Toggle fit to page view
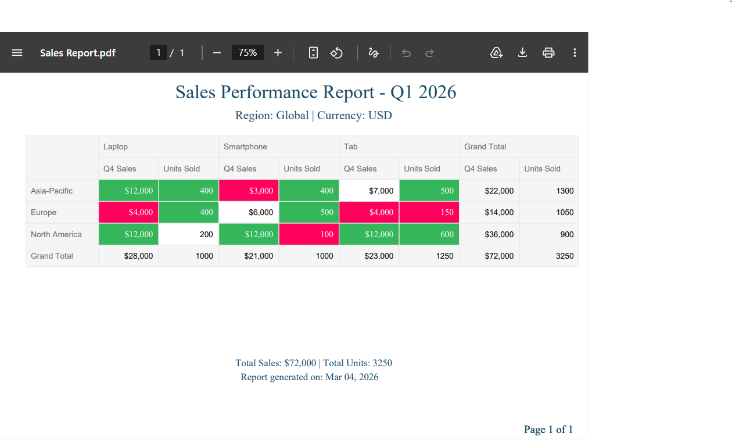Image resolution: width=732 pixels, height=440 pixels. tap(313, 53)
